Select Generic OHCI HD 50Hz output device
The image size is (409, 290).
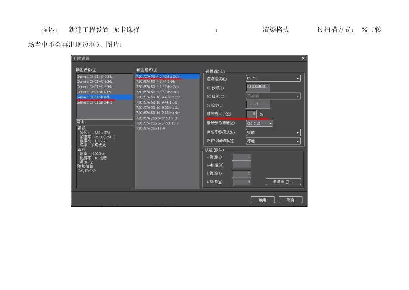[x=104, y=82]
